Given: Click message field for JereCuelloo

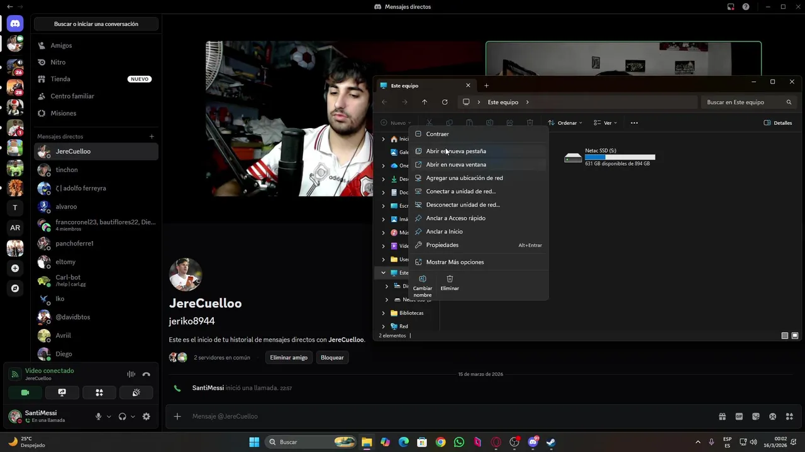Looking at the screenshot, I should [x=450, y=416].
